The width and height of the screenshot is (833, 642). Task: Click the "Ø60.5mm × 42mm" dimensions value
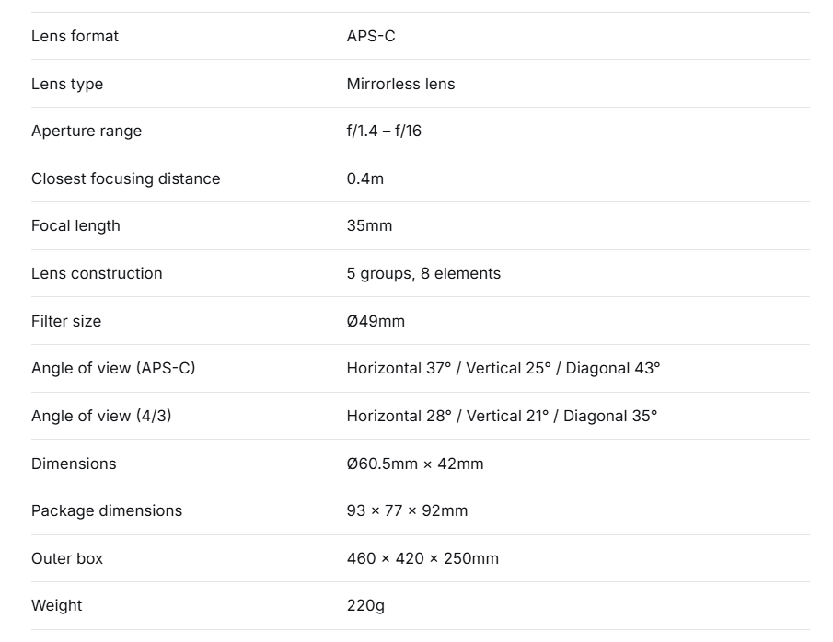pyautogui.click(x=415, y=464)
